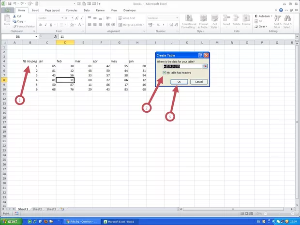The height and width of the screenshot is (225, 300).
Task: Click the Decrease Font Size icon
Action: 82,18
